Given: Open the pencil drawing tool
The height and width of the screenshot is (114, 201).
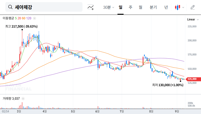Looking at the screenshot, I should coord(193,7).
